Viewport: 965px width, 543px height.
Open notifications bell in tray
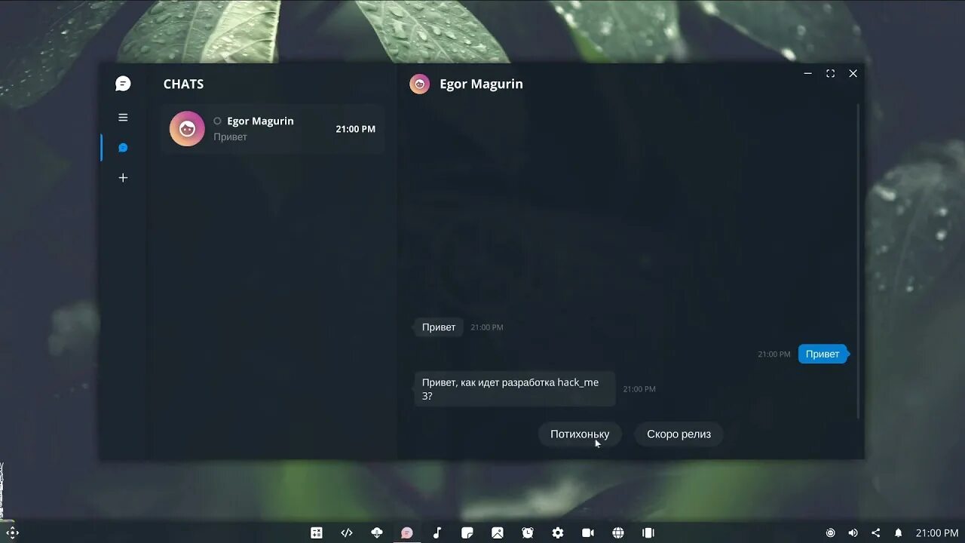[x=898, y=532]
